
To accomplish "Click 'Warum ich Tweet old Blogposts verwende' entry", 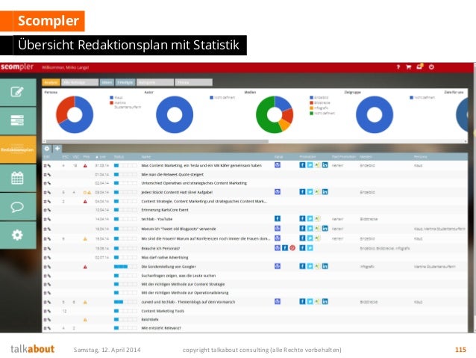I will click(x=178, y=229).
